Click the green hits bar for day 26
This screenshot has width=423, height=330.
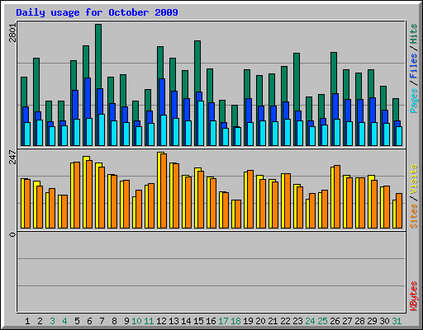(334, 72)
